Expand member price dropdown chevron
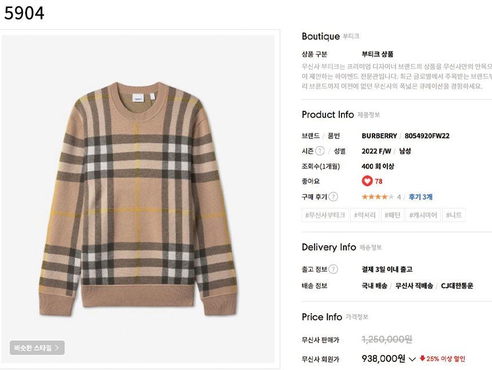492x370 pixels. coord(412,359)
